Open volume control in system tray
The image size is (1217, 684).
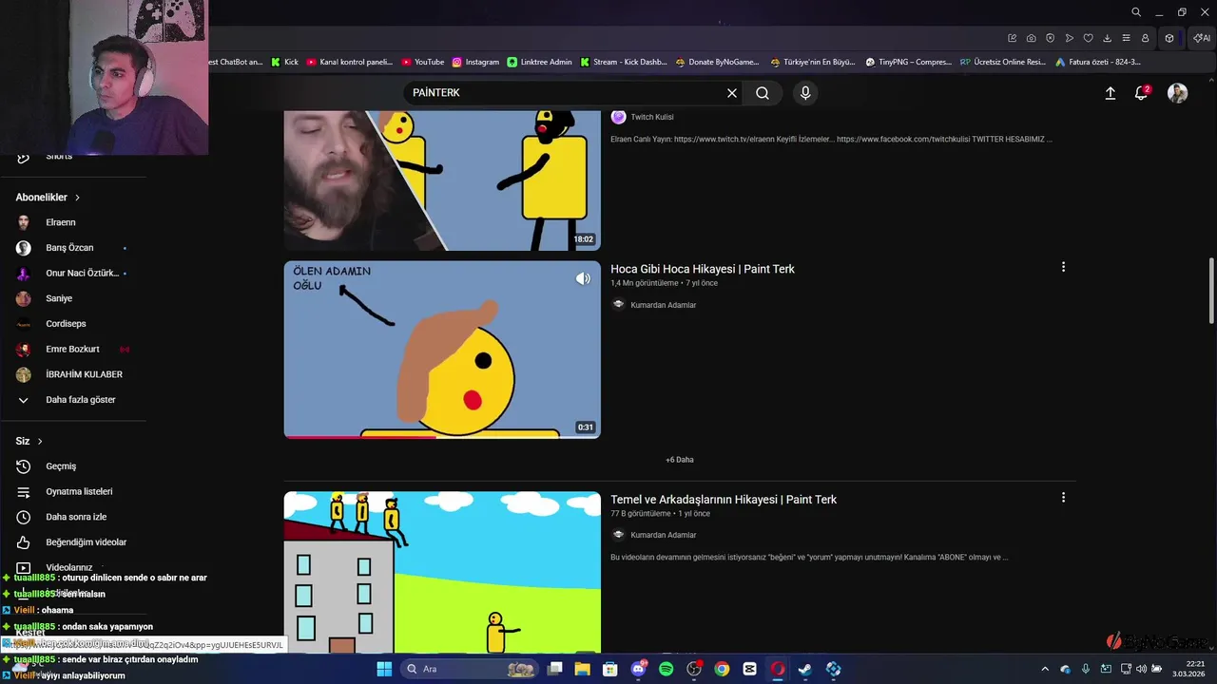1141,669
